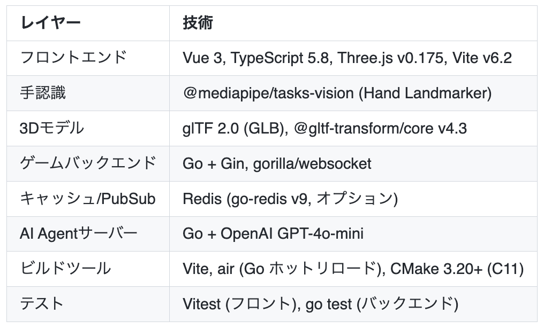This screenshot has height=329, width=544.
Task: Click the 技術 column header
Action: coord(198,23)
